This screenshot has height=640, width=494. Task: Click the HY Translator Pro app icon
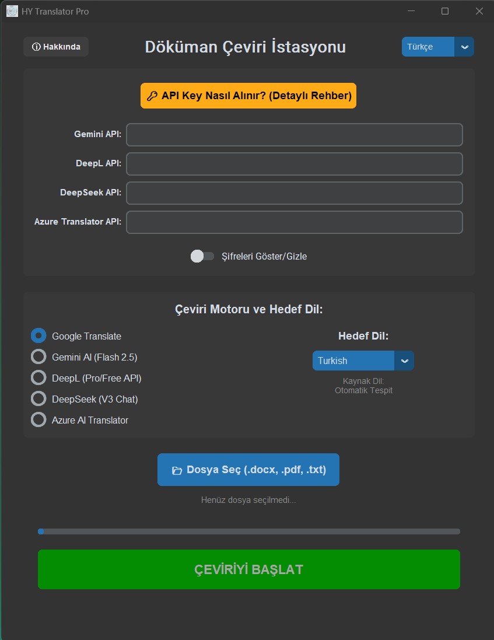click(x=12, y=12)
